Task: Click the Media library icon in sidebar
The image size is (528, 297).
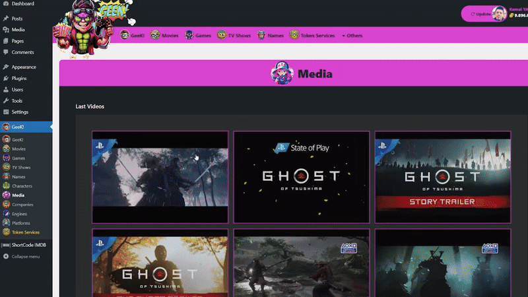Action: coord(6,30)
